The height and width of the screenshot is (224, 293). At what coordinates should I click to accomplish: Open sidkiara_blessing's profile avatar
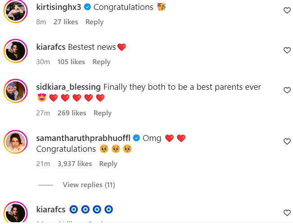pyautogui.click(x=14, y=90)
